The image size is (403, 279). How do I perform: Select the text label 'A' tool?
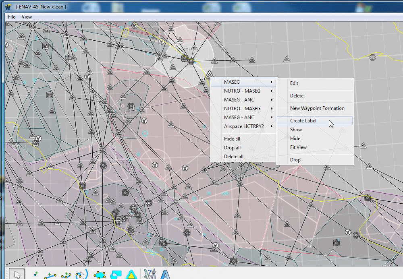coord(165,274)
